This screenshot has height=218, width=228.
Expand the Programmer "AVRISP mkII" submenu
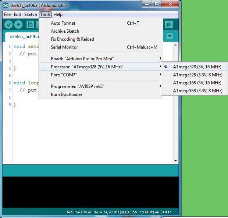coord(101,86)
